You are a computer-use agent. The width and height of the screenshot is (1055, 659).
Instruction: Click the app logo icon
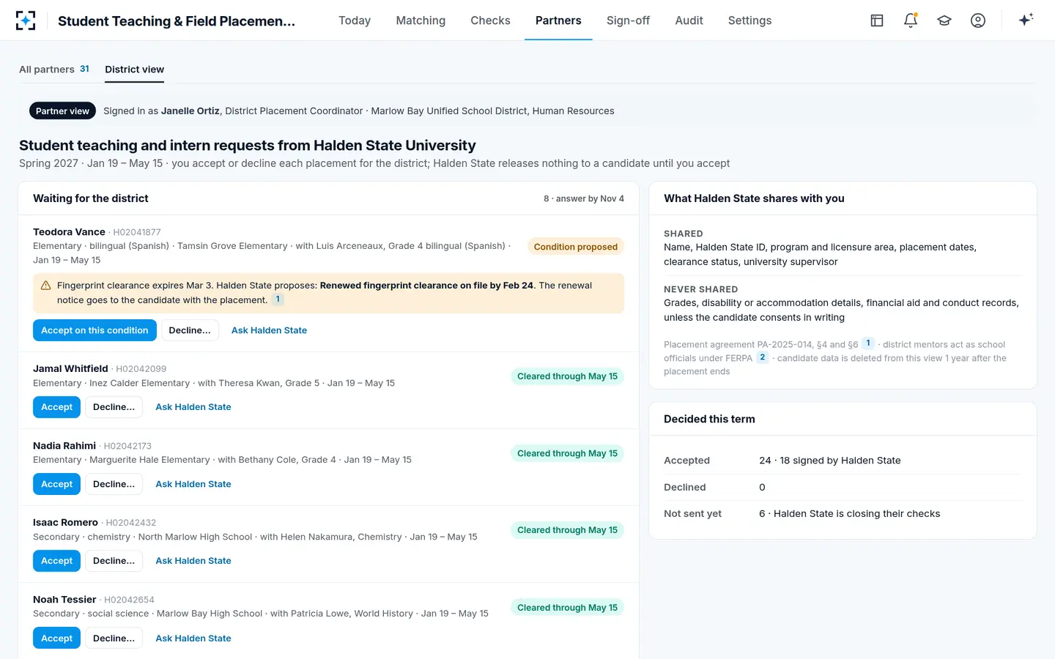pyautogui.click(x=26, y=21)
